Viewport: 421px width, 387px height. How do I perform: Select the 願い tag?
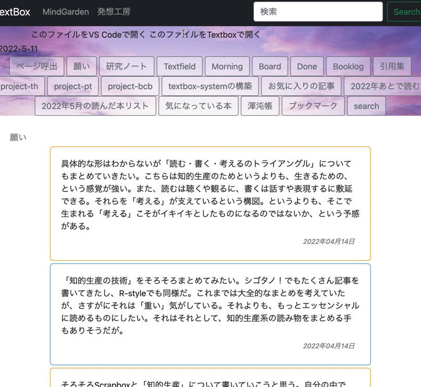pos(81,66)
